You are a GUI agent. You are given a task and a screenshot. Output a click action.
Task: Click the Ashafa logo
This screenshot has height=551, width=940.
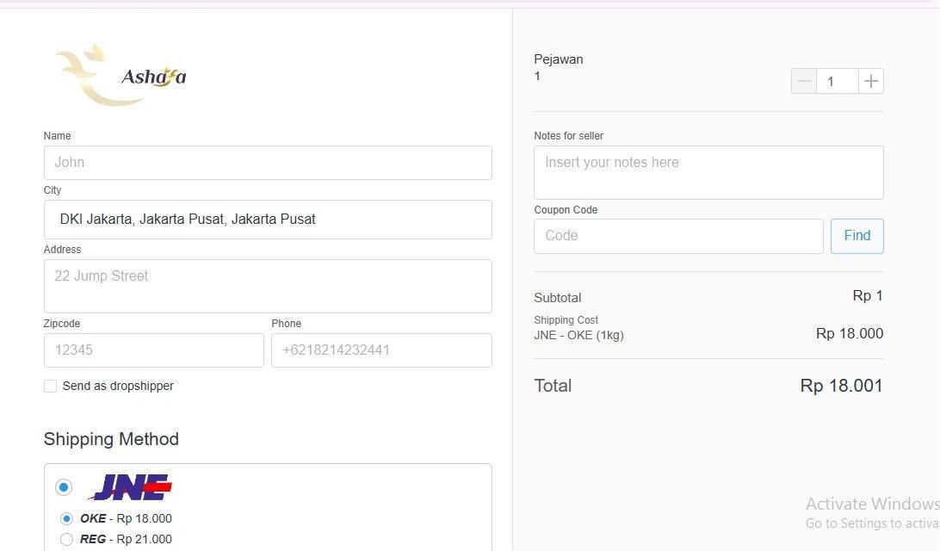121,76
